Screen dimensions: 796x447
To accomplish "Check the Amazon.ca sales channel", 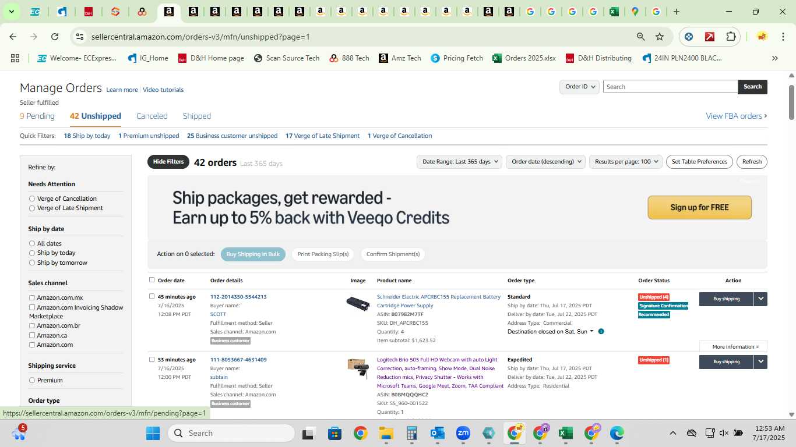I will [x=32, y=335].
